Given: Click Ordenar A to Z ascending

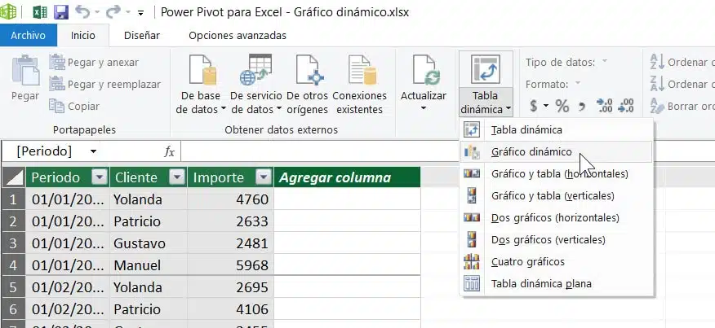Looking at the screenshot, I should point(682,63).
